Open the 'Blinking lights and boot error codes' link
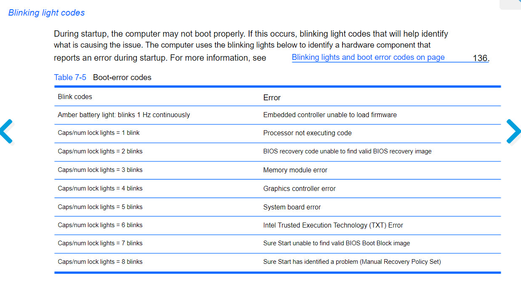521x287 pixels. [368, 57]
